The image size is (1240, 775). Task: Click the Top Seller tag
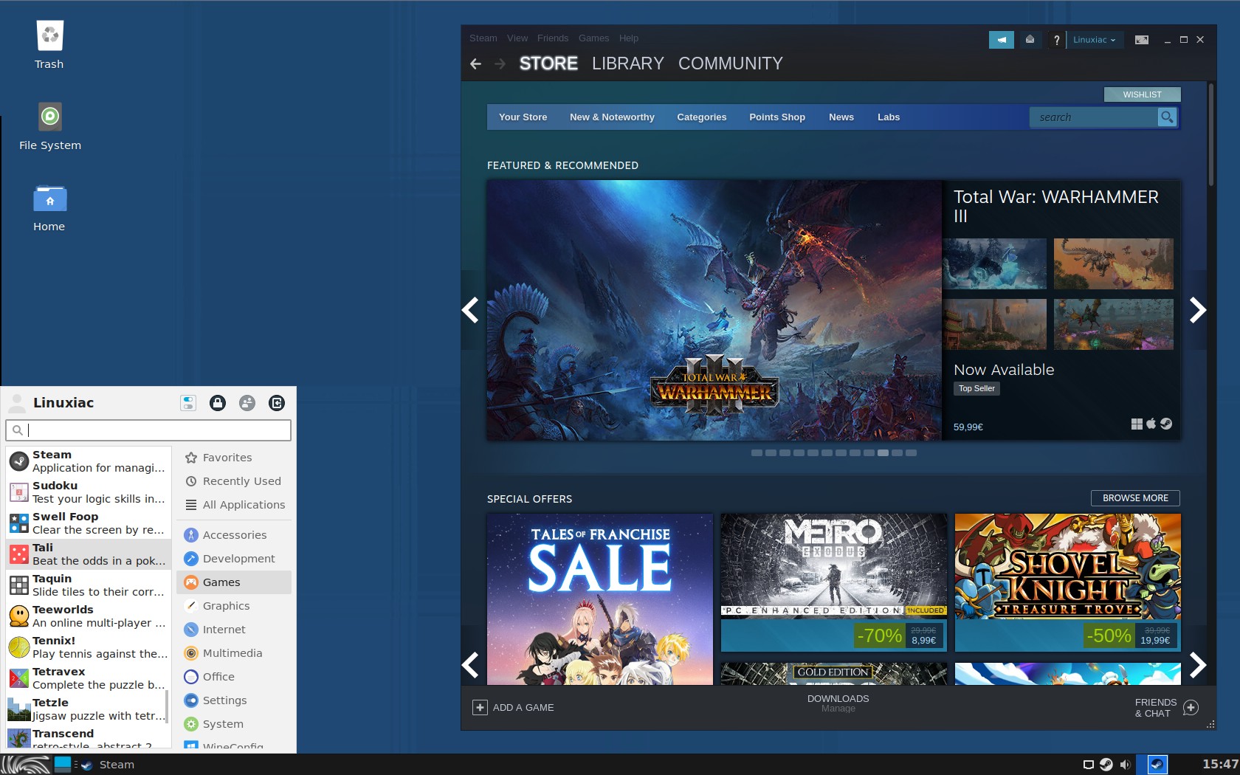click(x=976, y=388)
